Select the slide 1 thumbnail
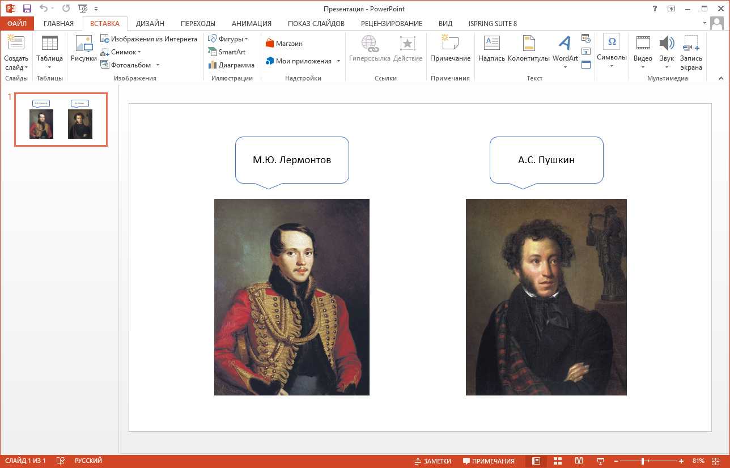This screenshot has height=468, width=730. point(61,120)
